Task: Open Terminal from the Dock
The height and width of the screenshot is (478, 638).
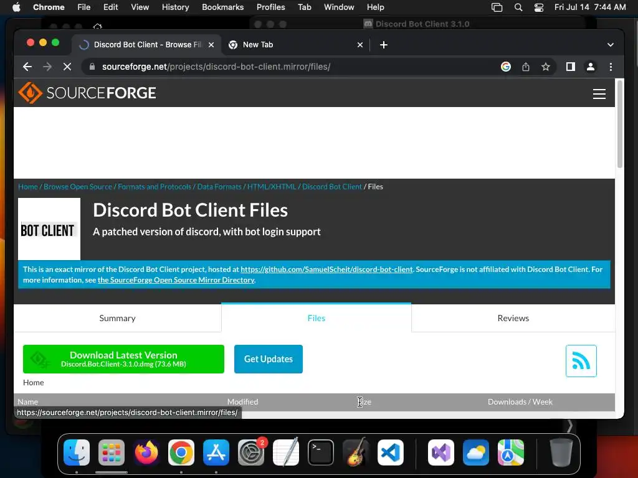Action: [x=321, y=452]
